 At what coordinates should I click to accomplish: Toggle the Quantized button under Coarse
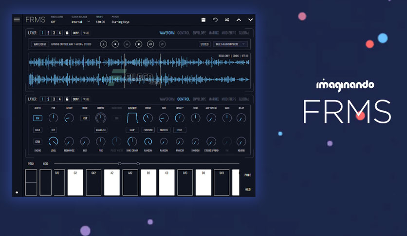click(x=101, y=130)
